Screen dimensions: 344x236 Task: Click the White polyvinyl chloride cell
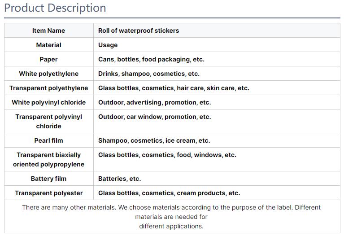pyautogui.click(x=48, y=102)
